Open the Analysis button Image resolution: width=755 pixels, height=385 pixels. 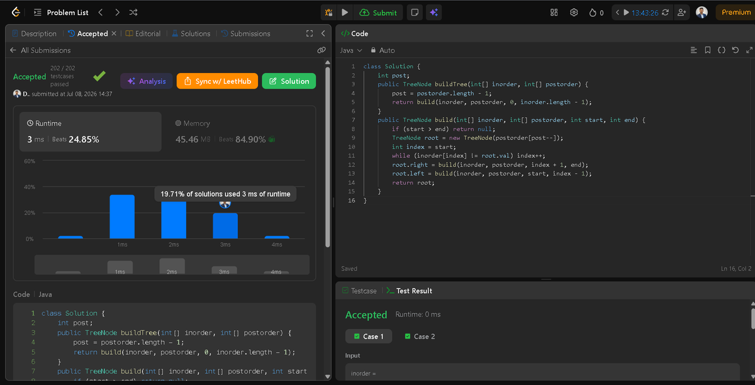146,81
